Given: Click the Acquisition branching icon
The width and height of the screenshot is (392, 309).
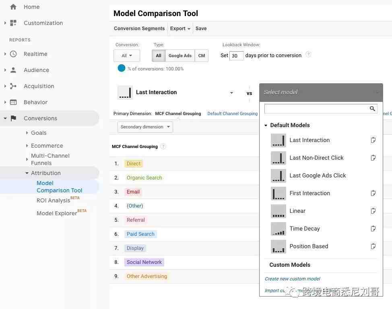Looking at the screenshot, I should 13,86.
